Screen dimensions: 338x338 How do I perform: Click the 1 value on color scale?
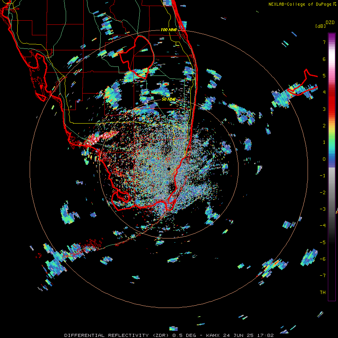324,142
